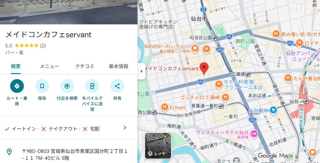Click the (2) review count link

43,46
